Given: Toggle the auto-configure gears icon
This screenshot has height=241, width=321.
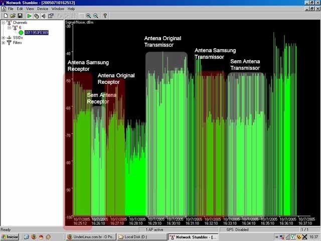Looking at the screenshot, I should (x=37, y=16).
